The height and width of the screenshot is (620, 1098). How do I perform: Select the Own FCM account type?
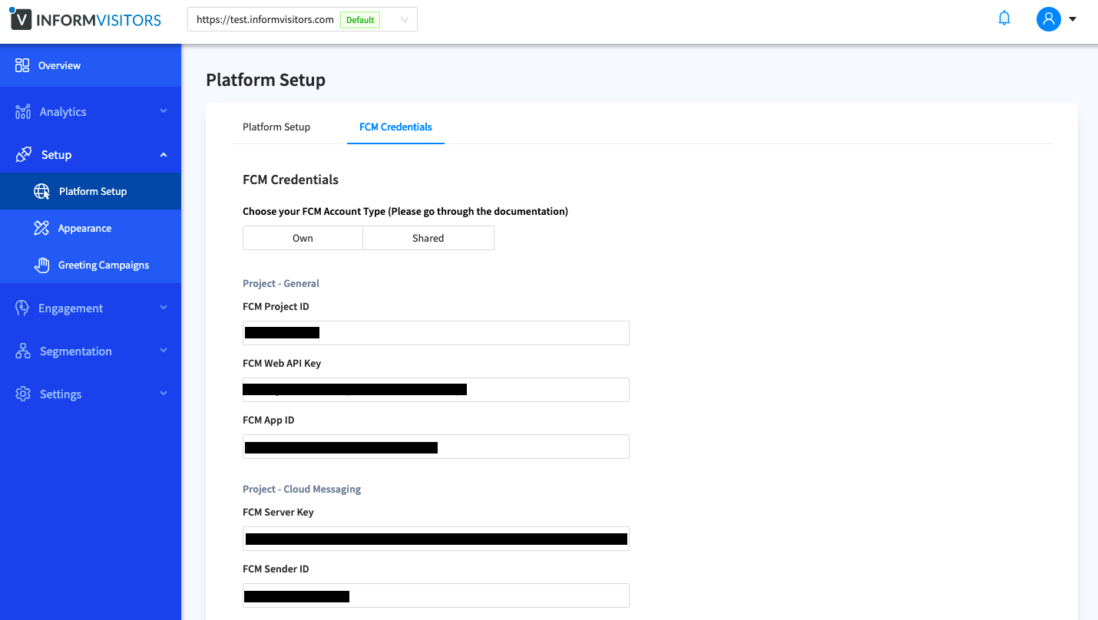(x=303, y=238)
